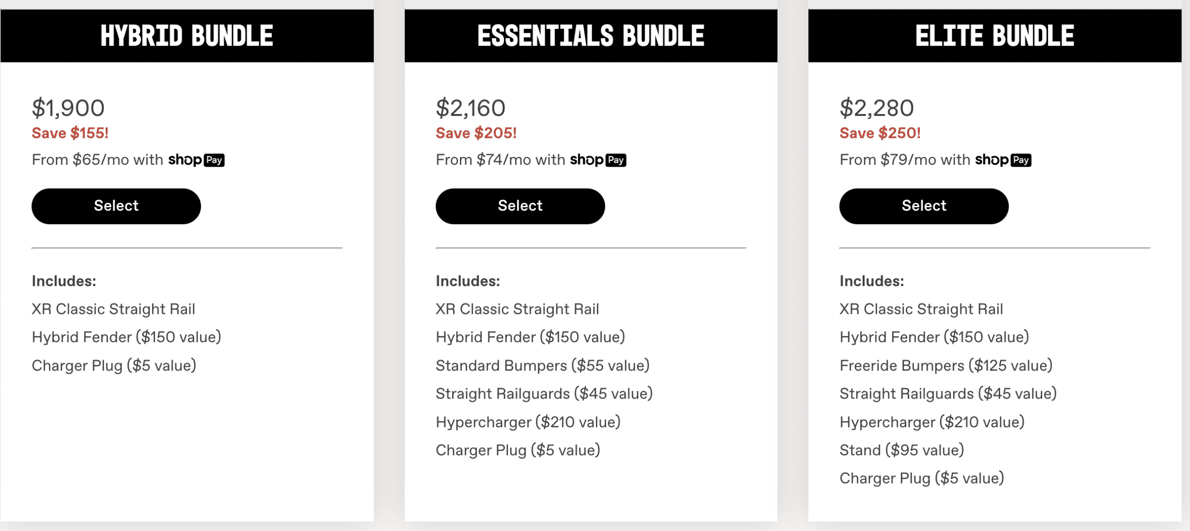Click the Save $205! text
This screenshot has height=531, width=1190.
pyautogui.click(x=476, y=133)
